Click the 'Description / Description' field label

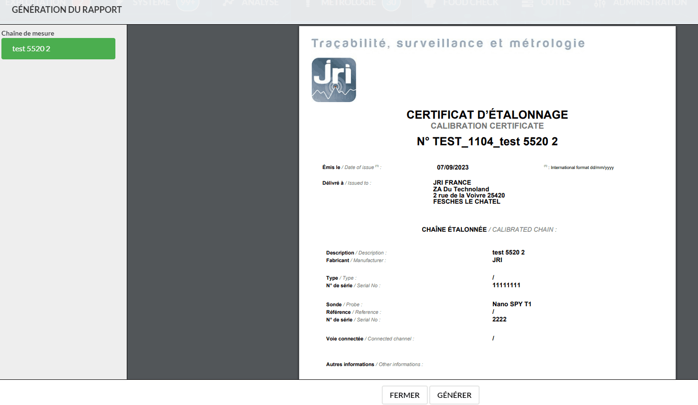coord(356,253)
